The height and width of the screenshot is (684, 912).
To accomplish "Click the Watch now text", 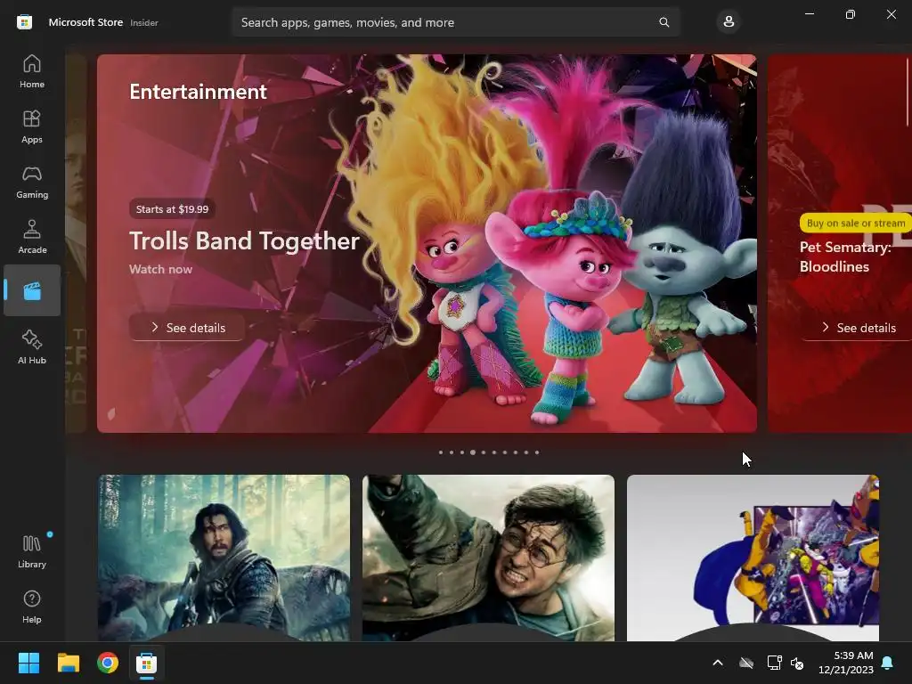I will tap(160, 269).
